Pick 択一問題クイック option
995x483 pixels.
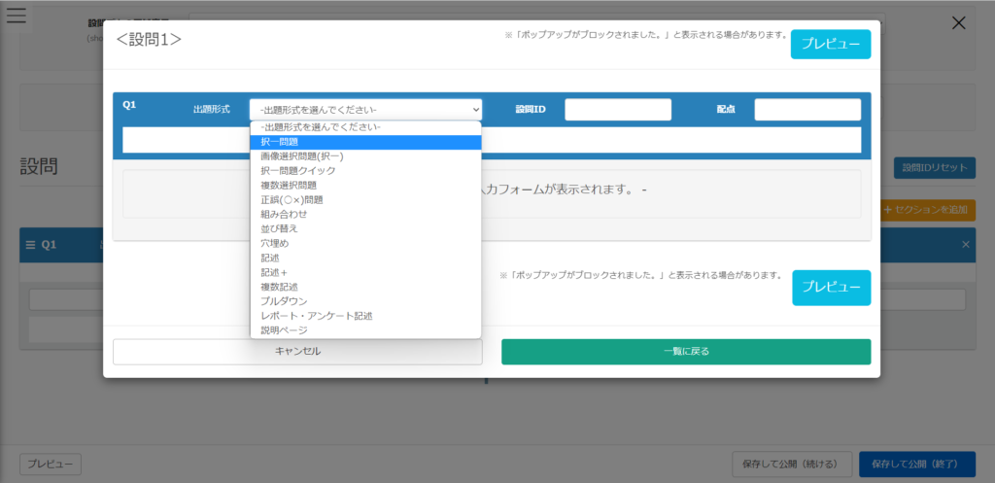297,171
